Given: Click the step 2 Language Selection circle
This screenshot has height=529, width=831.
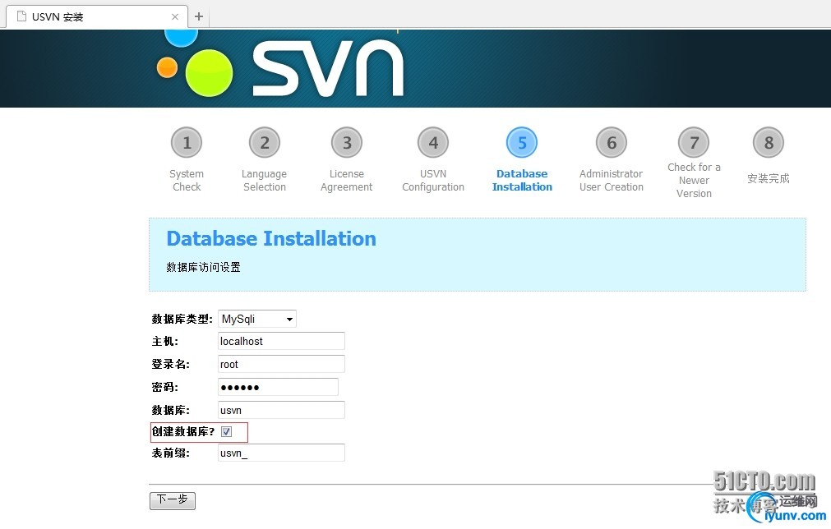Looking at the screenshot, I should [265, 142].
